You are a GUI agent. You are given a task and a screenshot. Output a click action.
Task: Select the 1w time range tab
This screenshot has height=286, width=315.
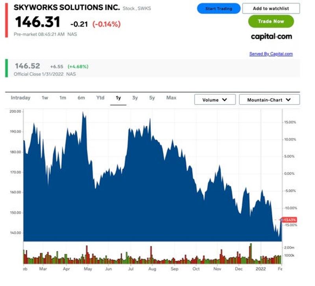pyautogui.click(x=45, y=98)
